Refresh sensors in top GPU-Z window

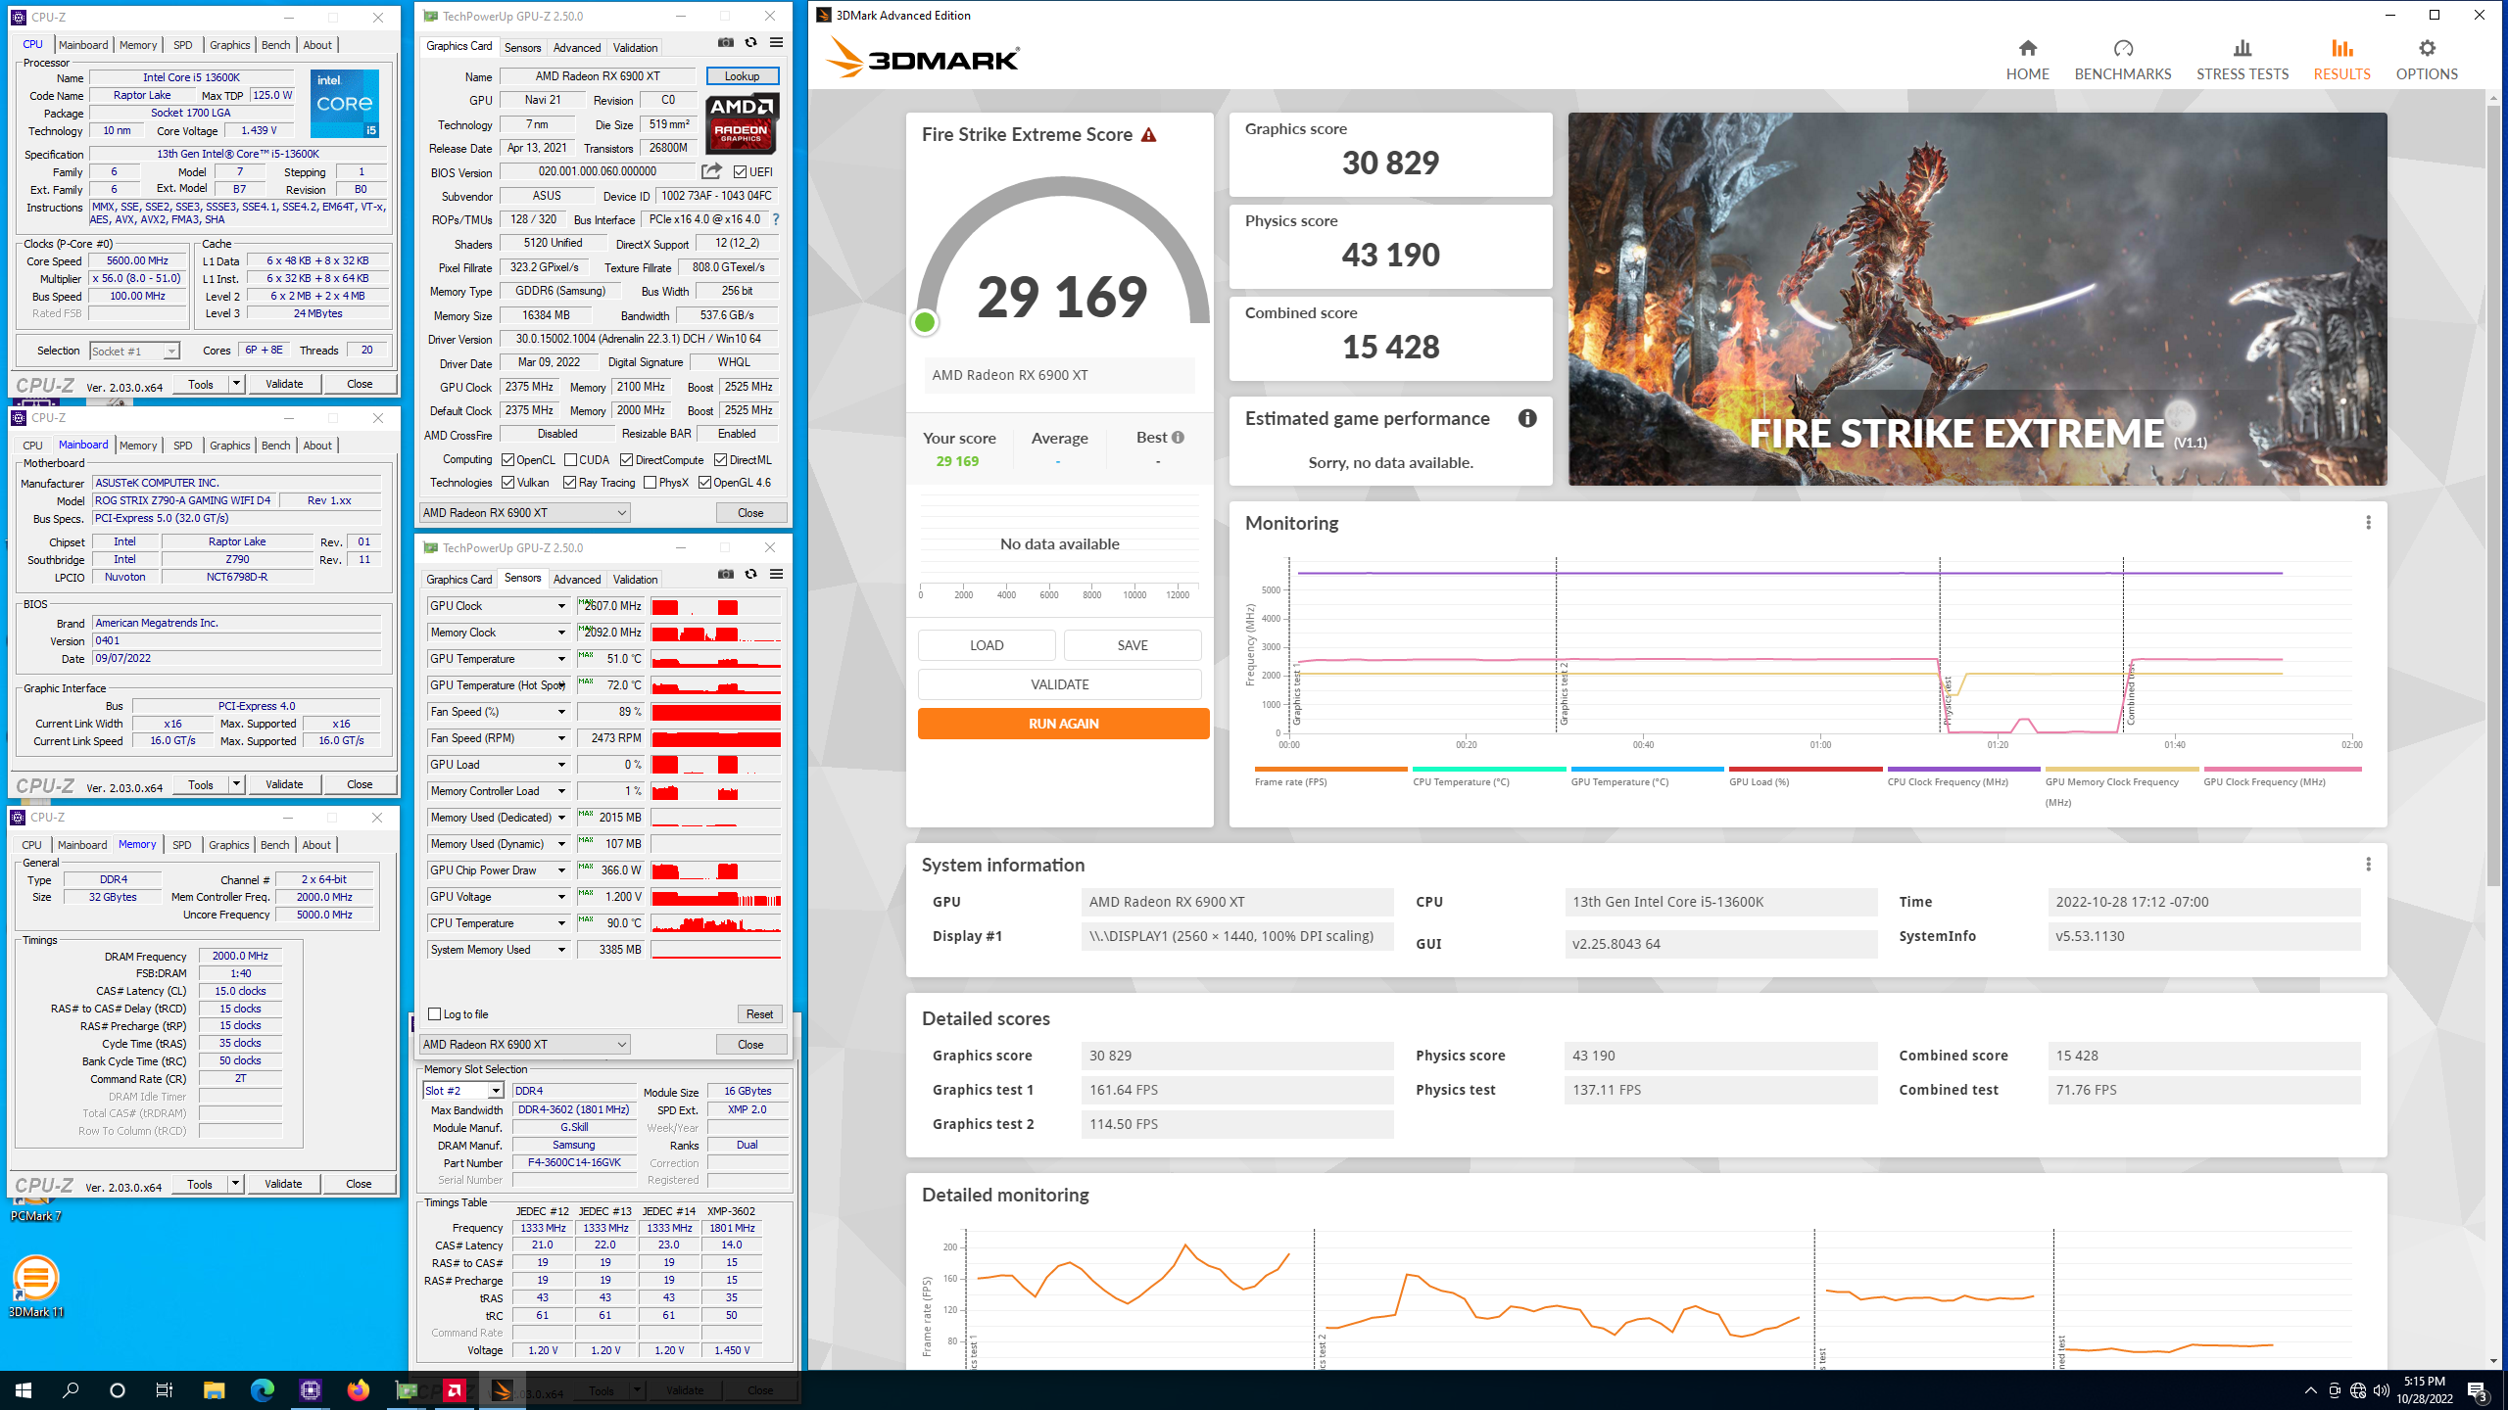pos(750,43)
